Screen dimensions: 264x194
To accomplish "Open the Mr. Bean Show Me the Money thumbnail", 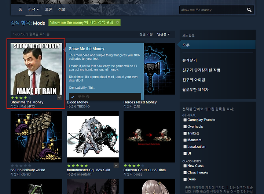I will 36,69.
